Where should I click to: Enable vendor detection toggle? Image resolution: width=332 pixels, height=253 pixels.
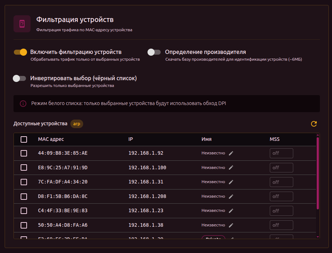[x=154, y=52]
